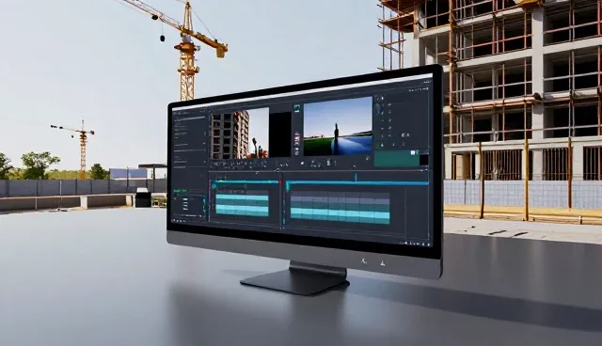Click the building clip in the source preview

tap(240, 134)
